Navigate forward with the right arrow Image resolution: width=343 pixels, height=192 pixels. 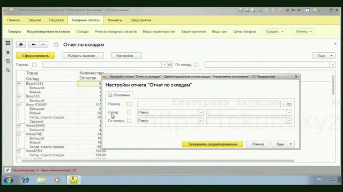click(x=43, y=44)
